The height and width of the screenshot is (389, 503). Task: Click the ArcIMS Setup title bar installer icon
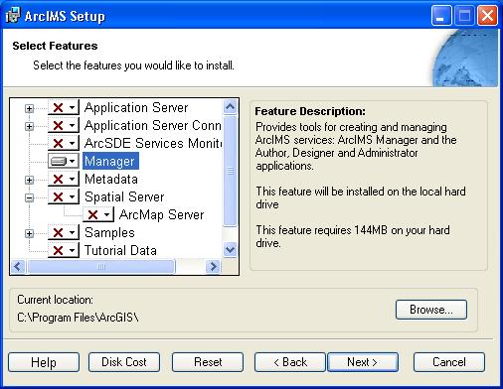pos(13,16)
